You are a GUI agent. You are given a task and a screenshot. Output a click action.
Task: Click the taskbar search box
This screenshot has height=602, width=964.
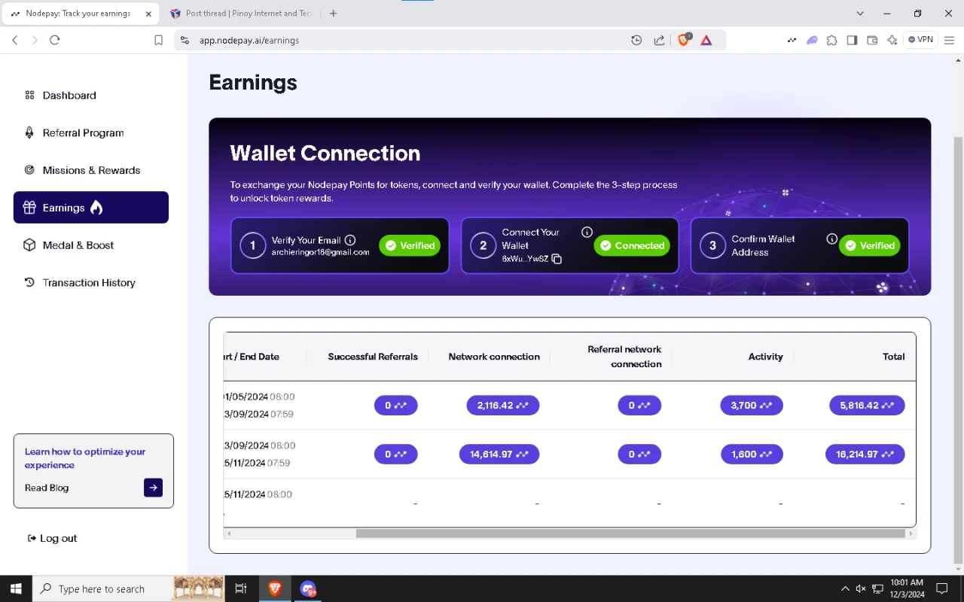click(x=128, y=588)
